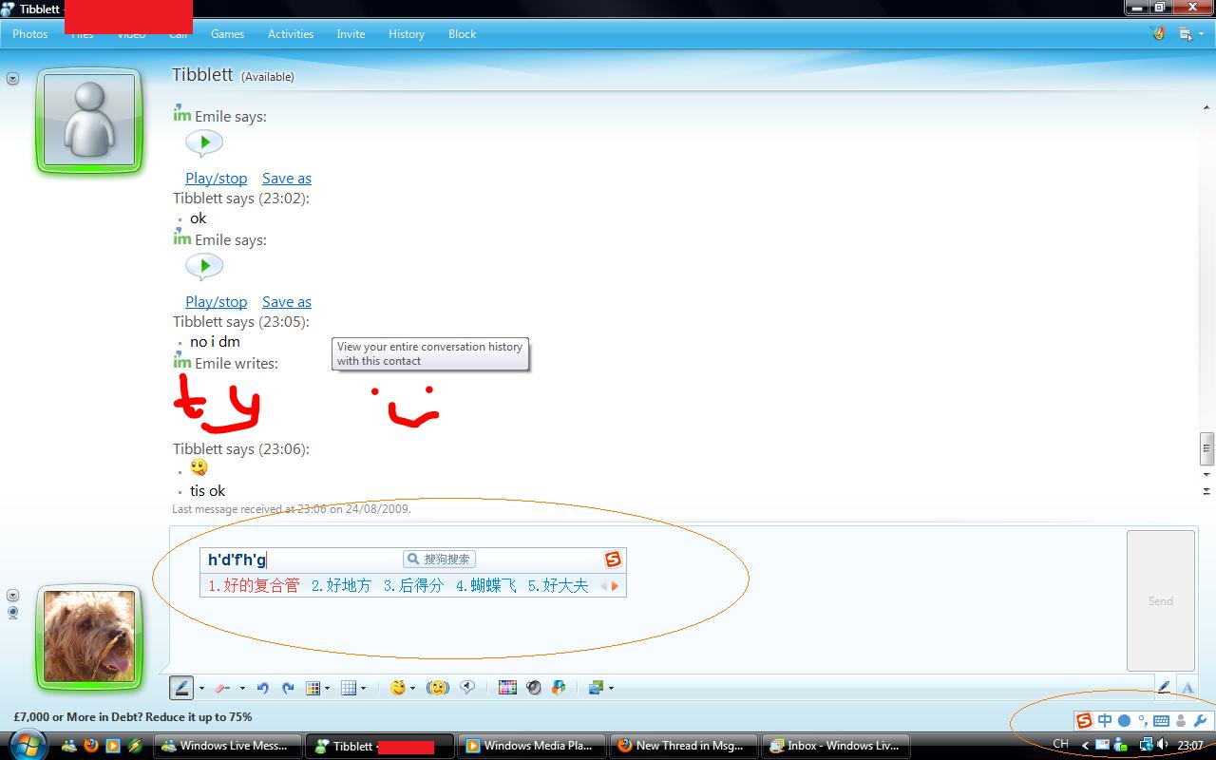Screen dimensions: 1216x760
Task: Open the Activities menu
Action: pos(291,34)
